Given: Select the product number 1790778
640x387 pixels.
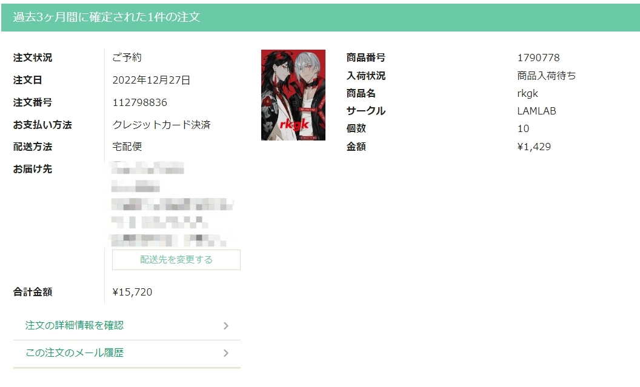Looking at the screenshot, I should pyautogui.click(x=538, y=58).
